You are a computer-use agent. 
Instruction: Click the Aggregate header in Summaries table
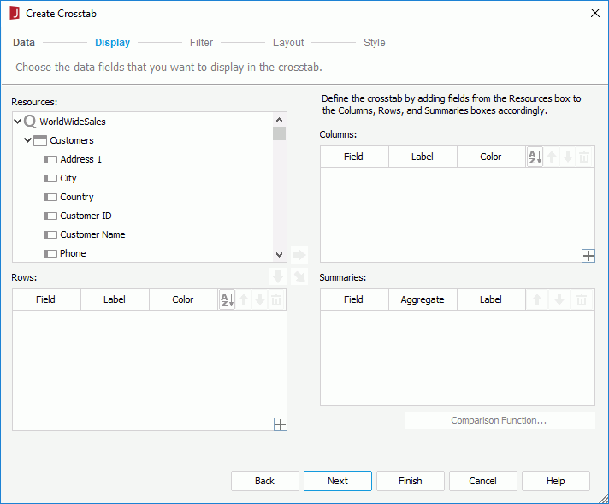pyautogui.click(x=423, y=300)
